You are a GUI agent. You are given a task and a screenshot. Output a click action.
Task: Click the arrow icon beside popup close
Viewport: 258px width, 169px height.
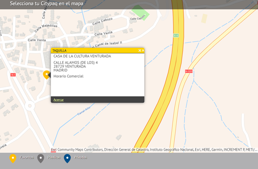(x=143, y=50)
